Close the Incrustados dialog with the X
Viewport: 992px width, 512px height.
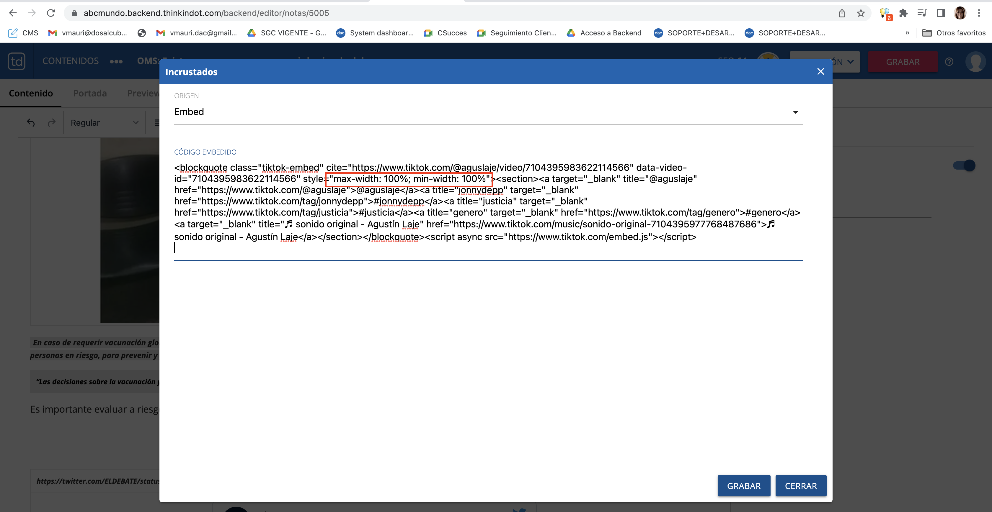821,72
